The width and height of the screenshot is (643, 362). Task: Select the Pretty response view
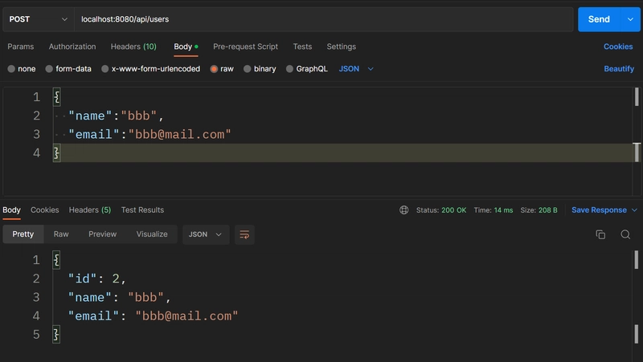[x=23, y=234]
